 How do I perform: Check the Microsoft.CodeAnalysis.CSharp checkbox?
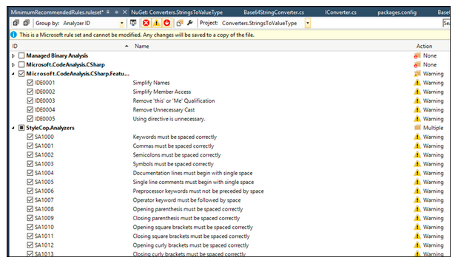(21, 64)
